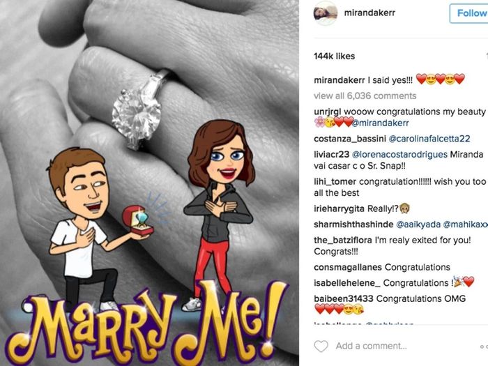Click the @mirandakerr mention in comment

[381, 123]
